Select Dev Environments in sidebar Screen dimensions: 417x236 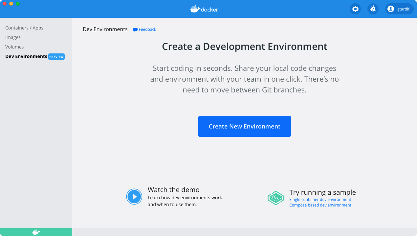(x=26, y=56)
